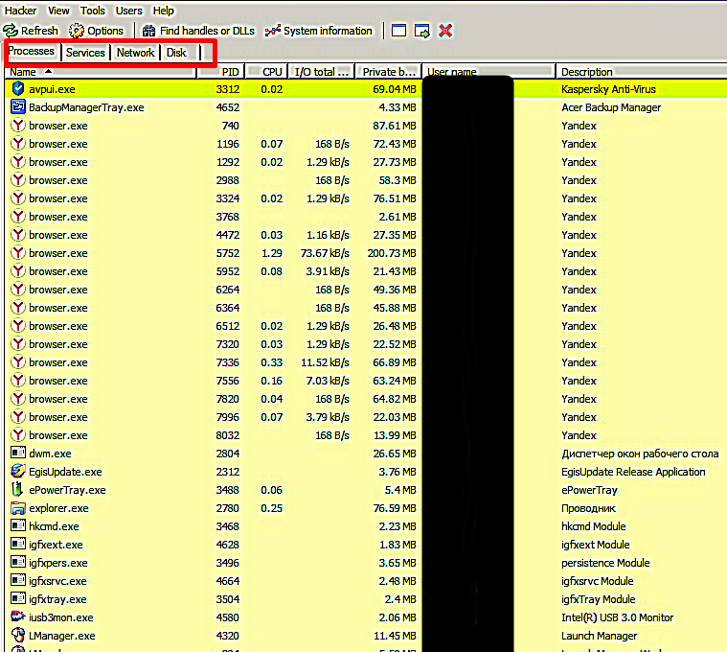Select explorer.exe process name
The image size is (727, 652).
tap(58, 508)
